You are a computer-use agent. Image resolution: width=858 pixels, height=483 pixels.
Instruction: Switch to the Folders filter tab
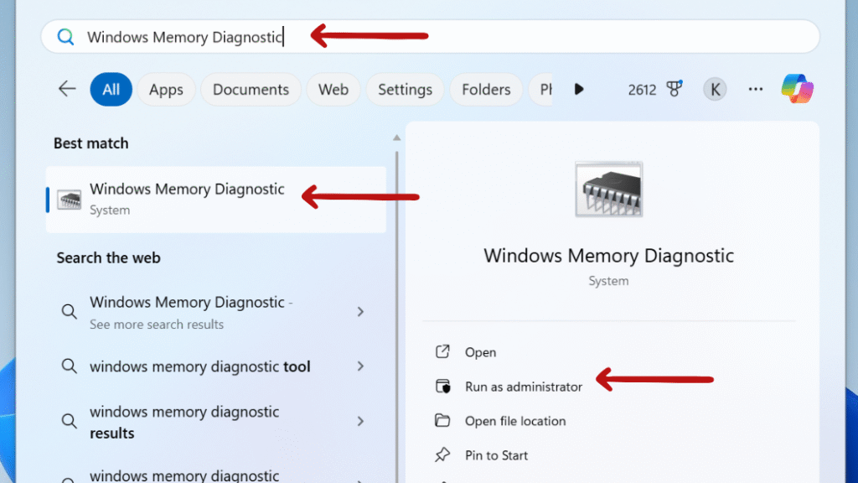(486, 89)
